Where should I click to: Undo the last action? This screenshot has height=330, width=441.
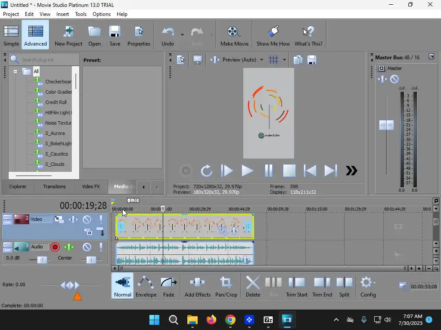pyautogui.click(x=168, y=36)
